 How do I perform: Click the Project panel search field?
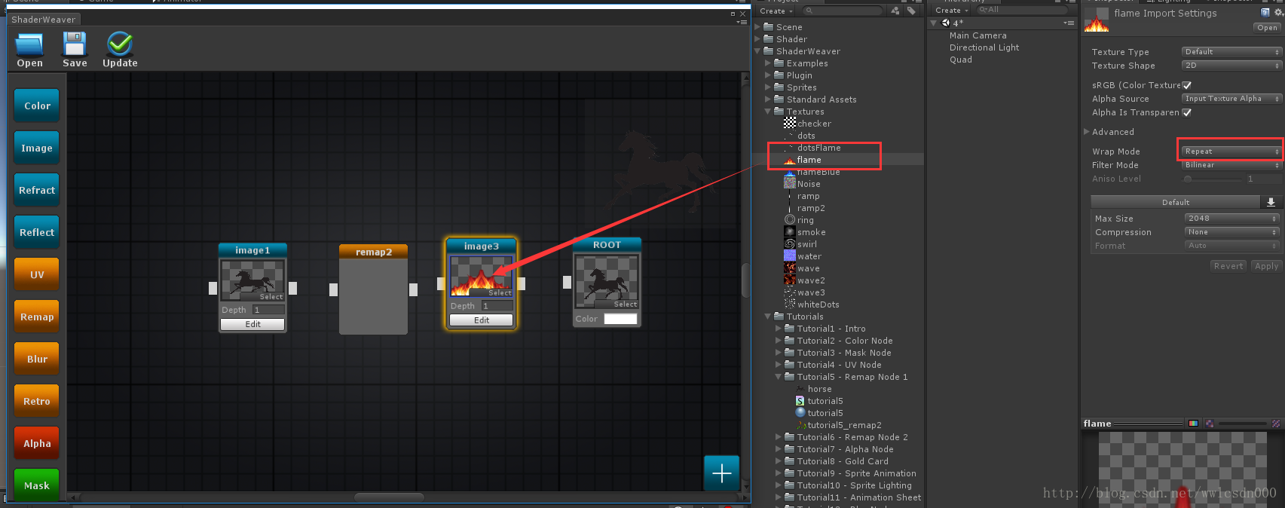click(x=843, y=11)
